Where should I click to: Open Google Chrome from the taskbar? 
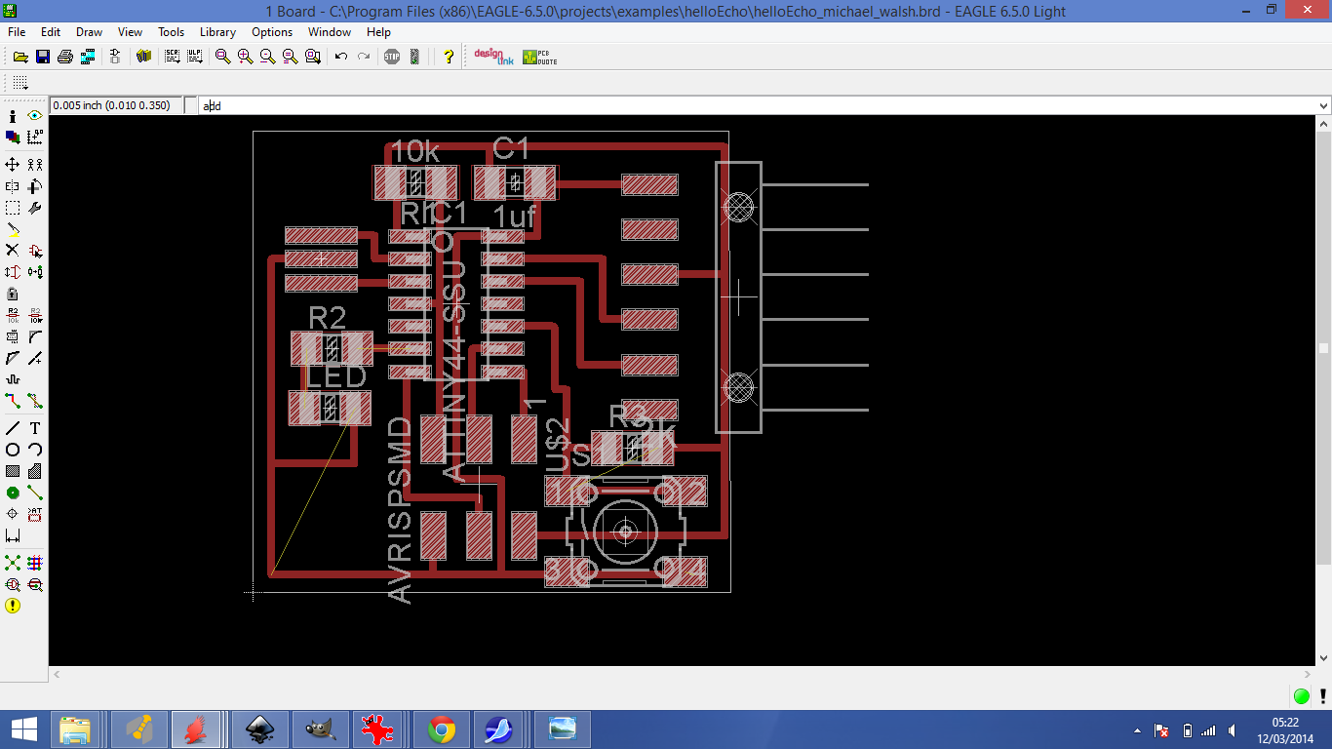click(441, 729)
